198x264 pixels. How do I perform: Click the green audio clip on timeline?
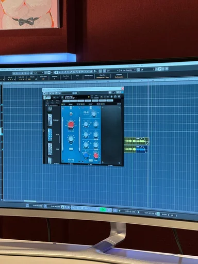point(137,141)
